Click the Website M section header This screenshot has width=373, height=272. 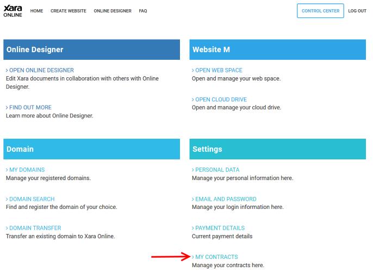(x=278, y=50)
